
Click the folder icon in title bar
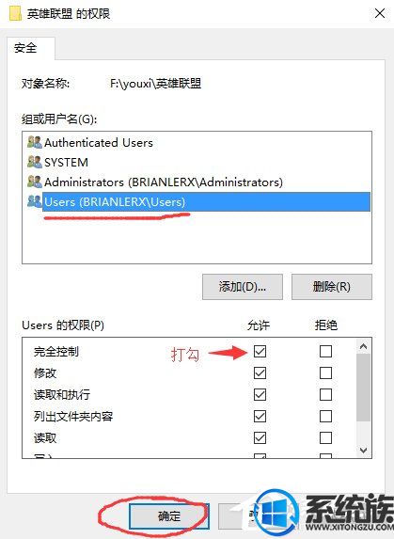(15, 14)
